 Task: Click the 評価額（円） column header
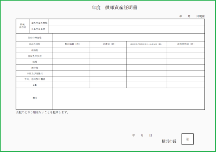tap(109, 44)
